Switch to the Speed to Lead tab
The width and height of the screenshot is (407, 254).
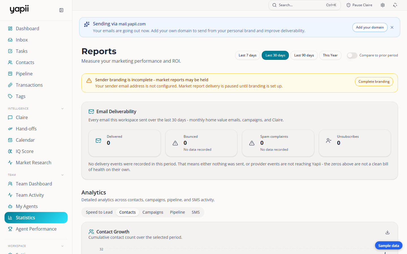pos(99,212)
